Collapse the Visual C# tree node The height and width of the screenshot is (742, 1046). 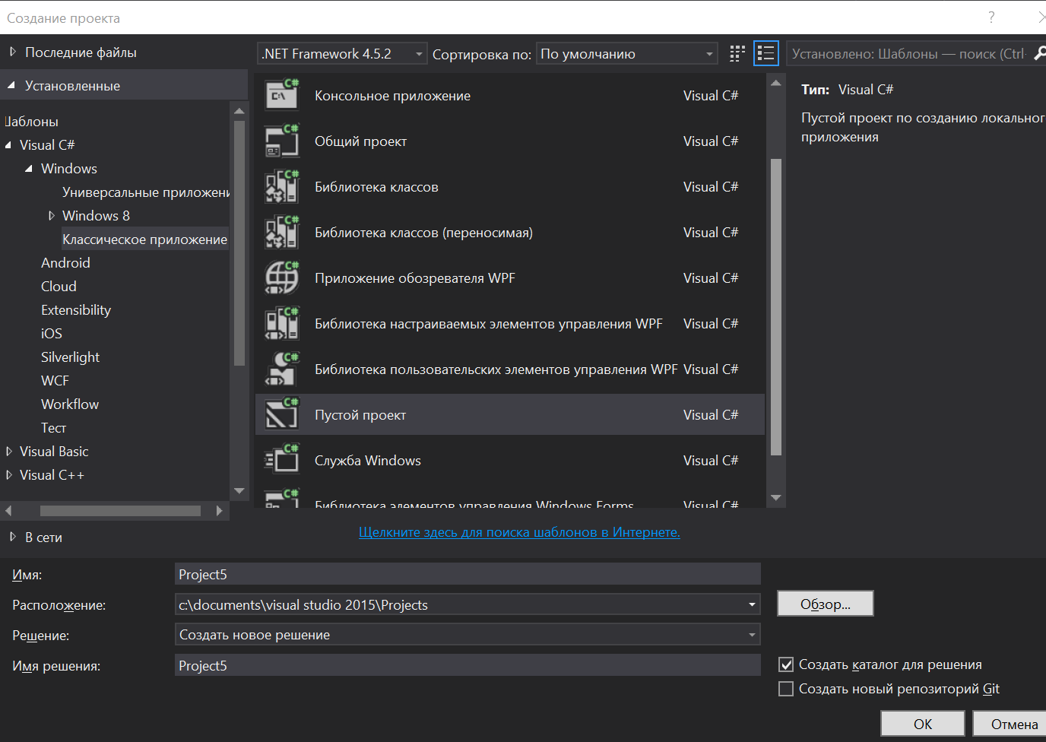click(x=8, y=144)
